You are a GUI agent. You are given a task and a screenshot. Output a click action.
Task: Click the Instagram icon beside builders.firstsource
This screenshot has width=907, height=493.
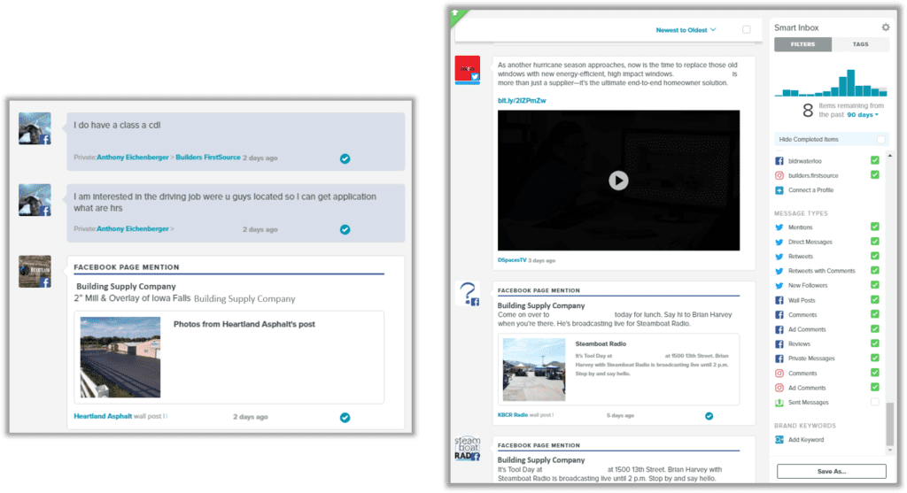[x=779, y=176]
